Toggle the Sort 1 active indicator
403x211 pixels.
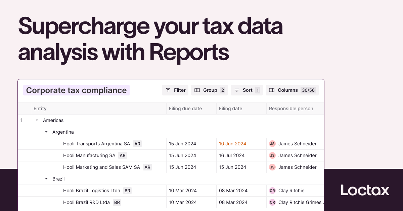257,90
